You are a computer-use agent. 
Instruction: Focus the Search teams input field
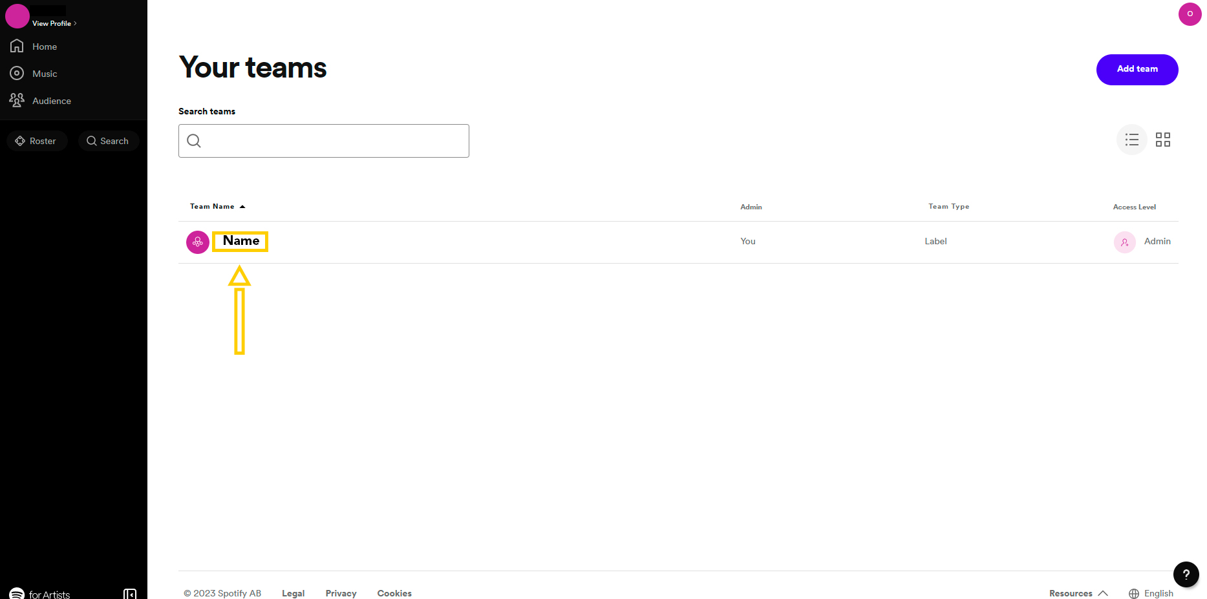pos(323,141)
